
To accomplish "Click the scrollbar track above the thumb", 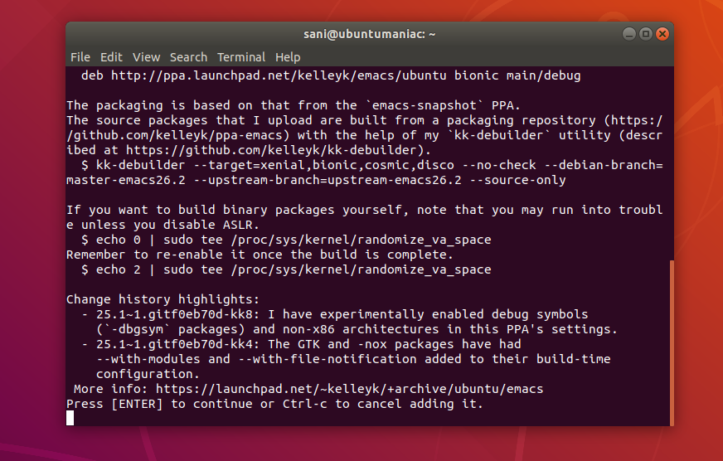I will coord(672,163).
